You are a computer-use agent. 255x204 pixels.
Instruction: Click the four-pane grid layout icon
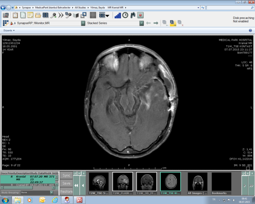(93, 15)
